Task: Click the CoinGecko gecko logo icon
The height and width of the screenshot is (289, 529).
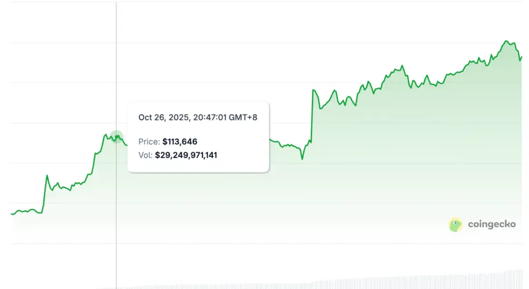Action: tap(455, 225)
